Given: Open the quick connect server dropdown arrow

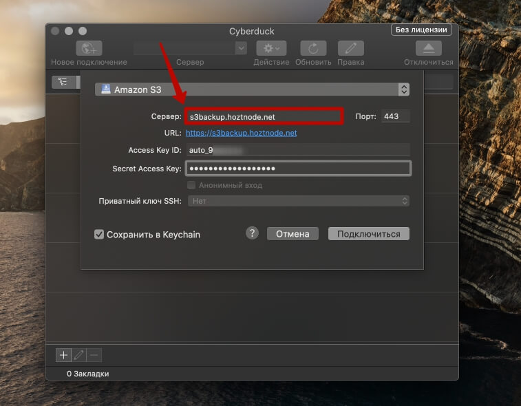Looking at the screenshot, I should (241, 48).
